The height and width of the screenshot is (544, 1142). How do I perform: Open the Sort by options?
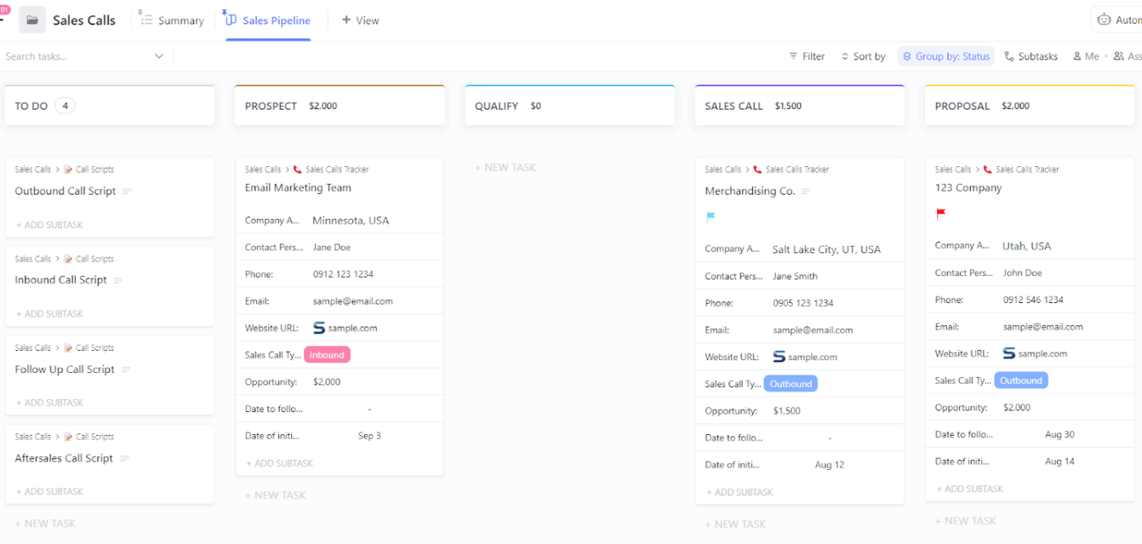(863, 55)
